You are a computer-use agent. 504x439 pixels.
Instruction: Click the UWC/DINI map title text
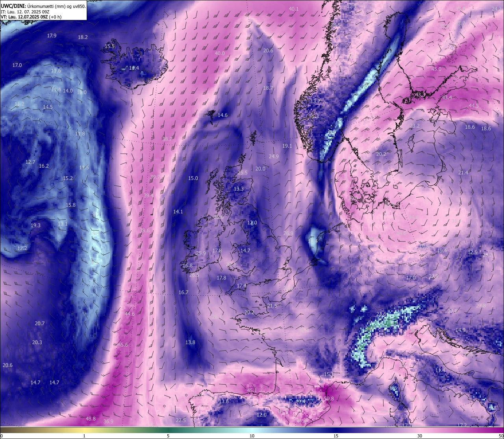pyautogui.click(x=43, y=6)
